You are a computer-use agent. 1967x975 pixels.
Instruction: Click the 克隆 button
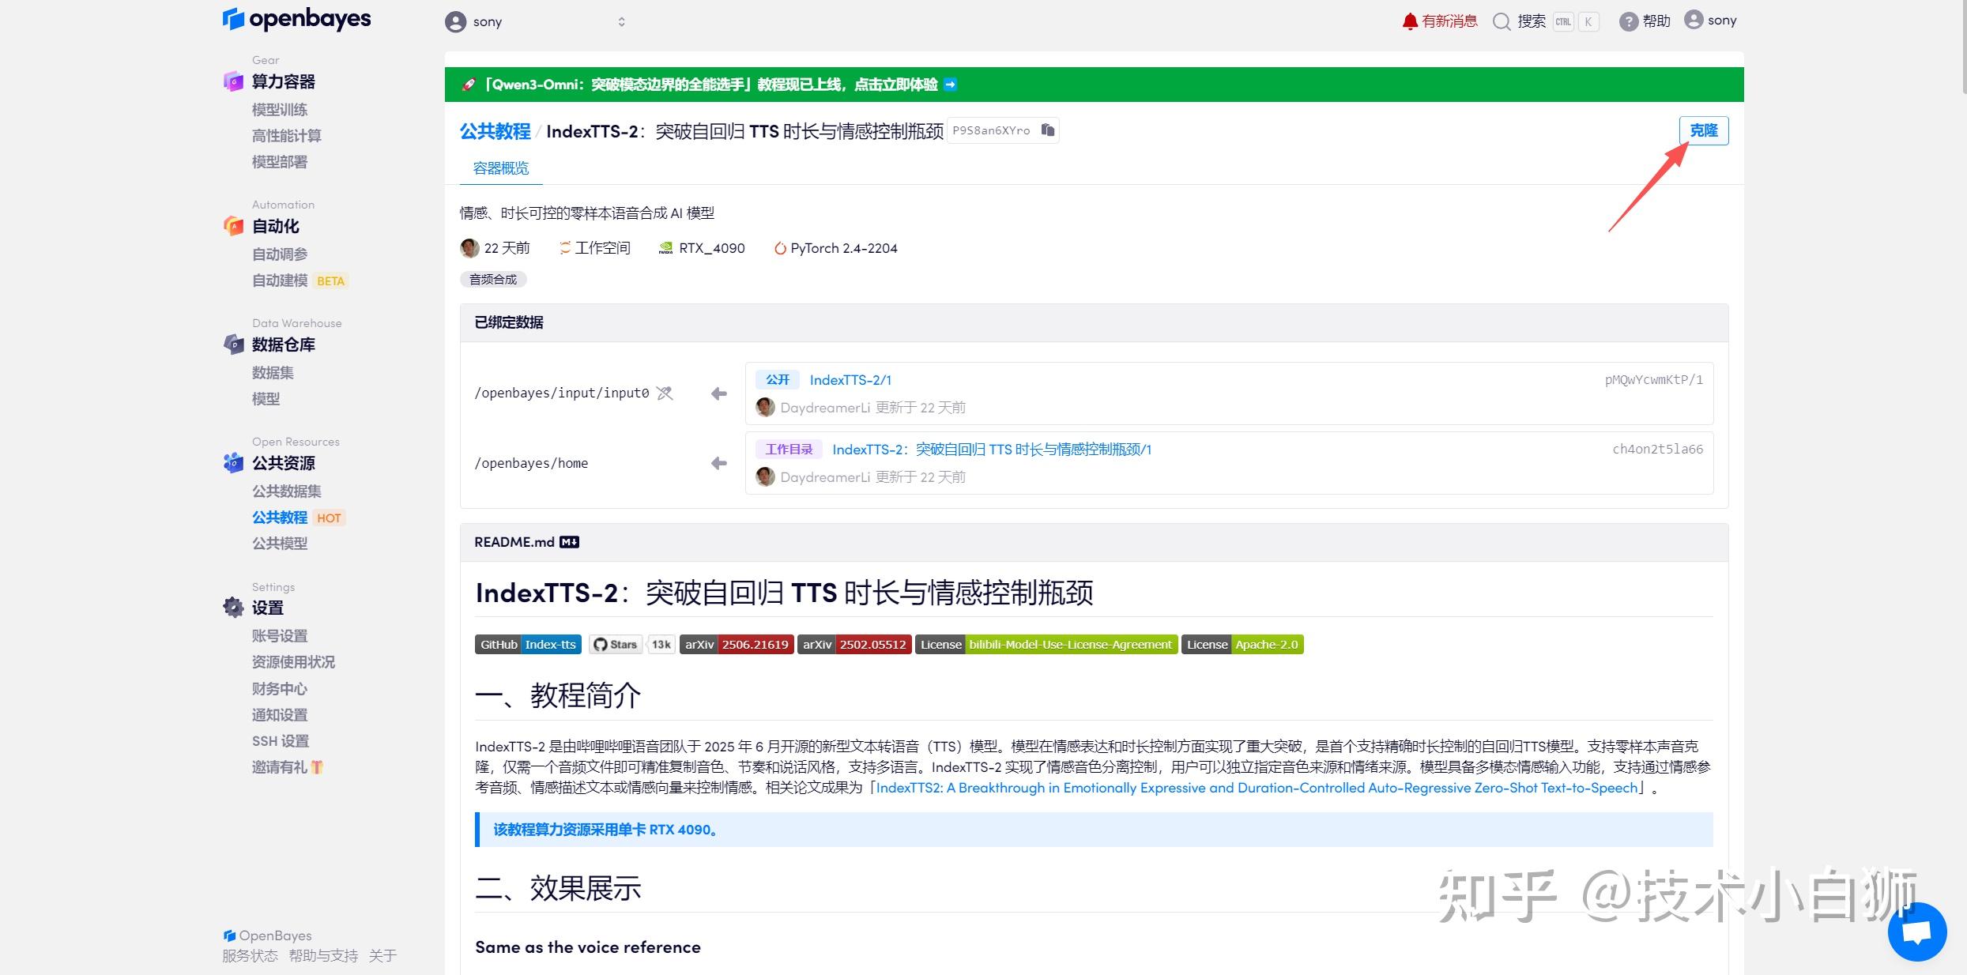[x=1704, y=130]
